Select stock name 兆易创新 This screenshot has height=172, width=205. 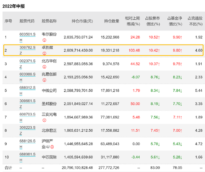49,74
